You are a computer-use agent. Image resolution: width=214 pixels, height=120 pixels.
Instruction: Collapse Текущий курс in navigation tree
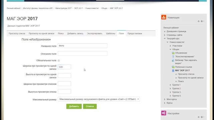click(165, 39)
